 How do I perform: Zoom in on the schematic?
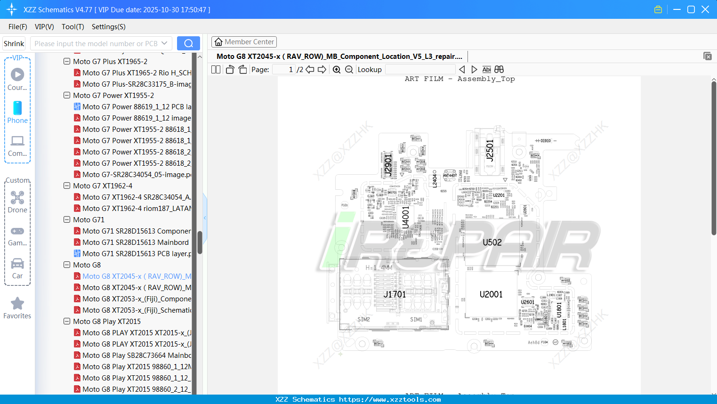[337, 70]
